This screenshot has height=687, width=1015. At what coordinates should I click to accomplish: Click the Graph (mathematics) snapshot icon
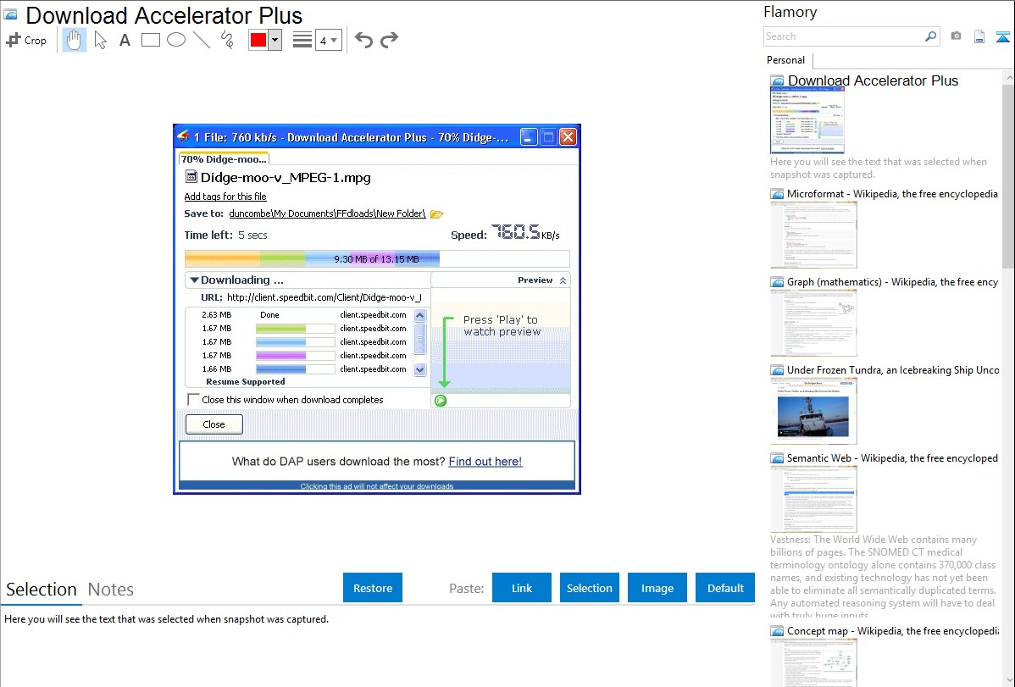point(777,282)
